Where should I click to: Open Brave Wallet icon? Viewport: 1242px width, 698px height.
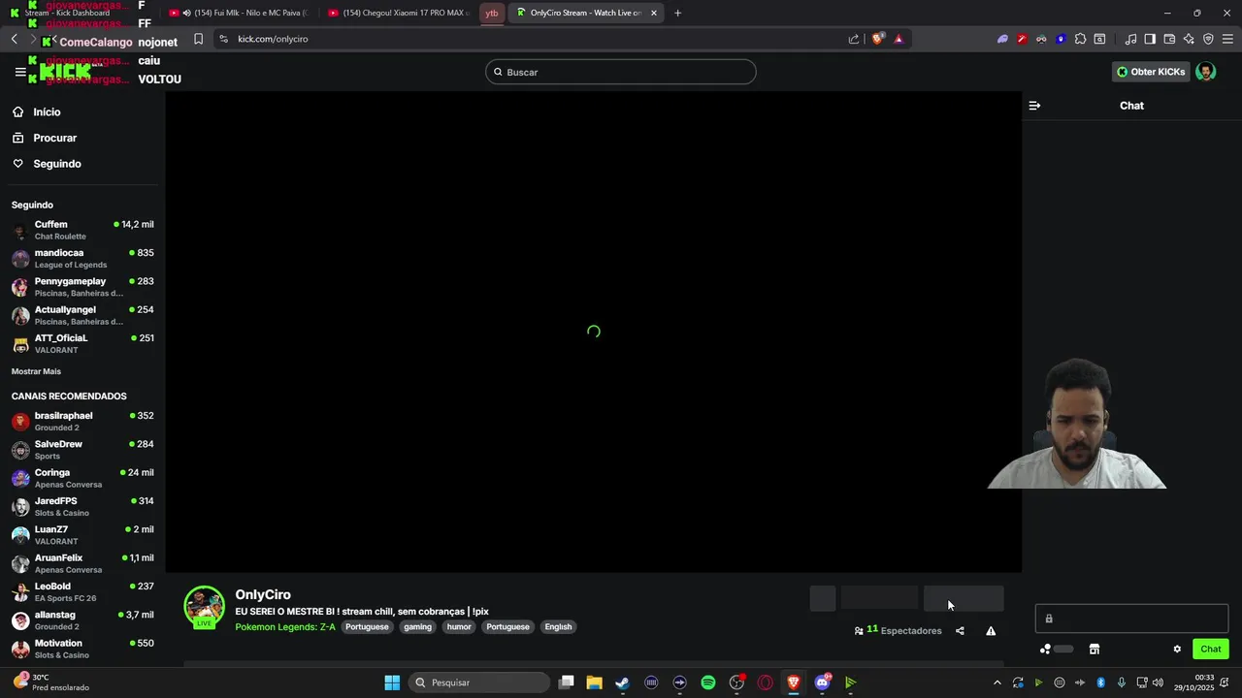(1169, 39)
